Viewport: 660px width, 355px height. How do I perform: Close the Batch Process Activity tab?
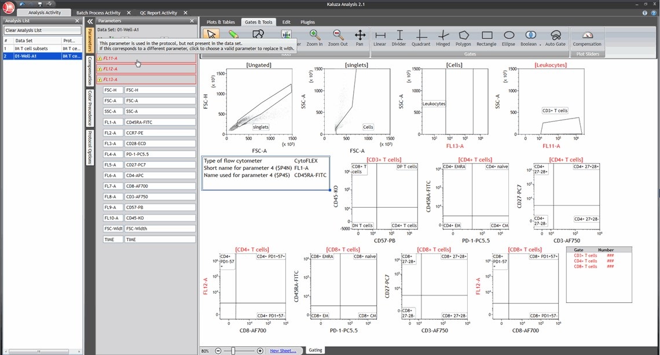coord(129,13)
